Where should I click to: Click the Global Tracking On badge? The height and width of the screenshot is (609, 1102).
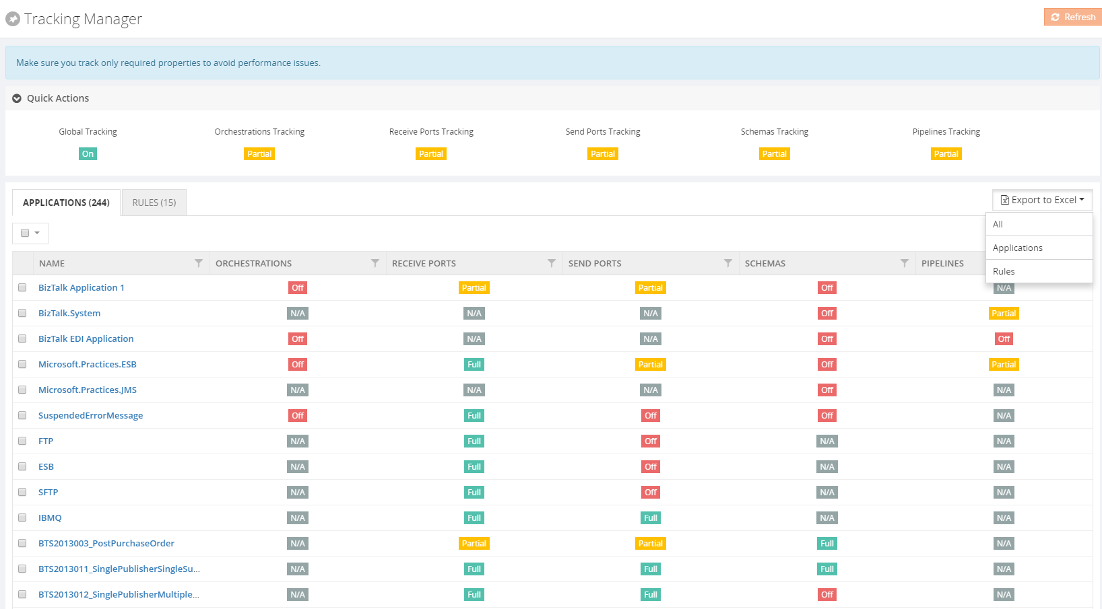click(x=88, y=154)
